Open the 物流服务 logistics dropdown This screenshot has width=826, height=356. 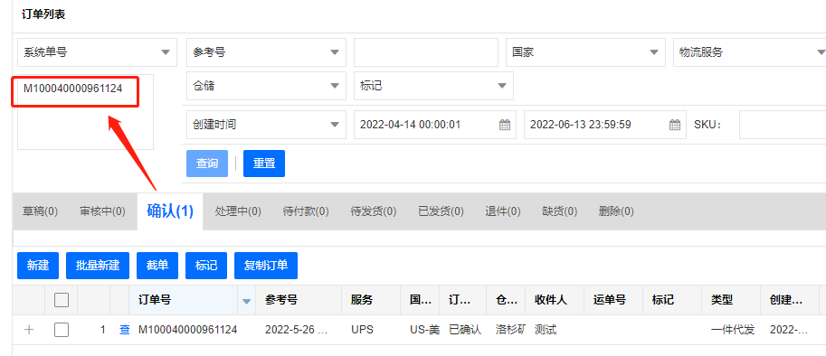(x=750, y=52)
